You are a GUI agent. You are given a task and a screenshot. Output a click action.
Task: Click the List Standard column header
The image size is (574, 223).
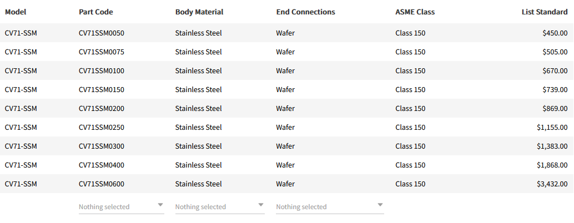click(x=544, y=12)
